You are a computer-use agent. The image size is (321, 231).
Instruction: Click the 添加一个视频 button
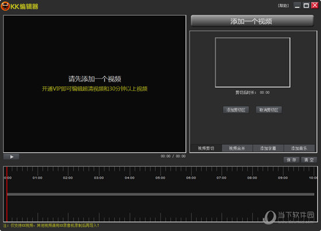tap(252, 21)
